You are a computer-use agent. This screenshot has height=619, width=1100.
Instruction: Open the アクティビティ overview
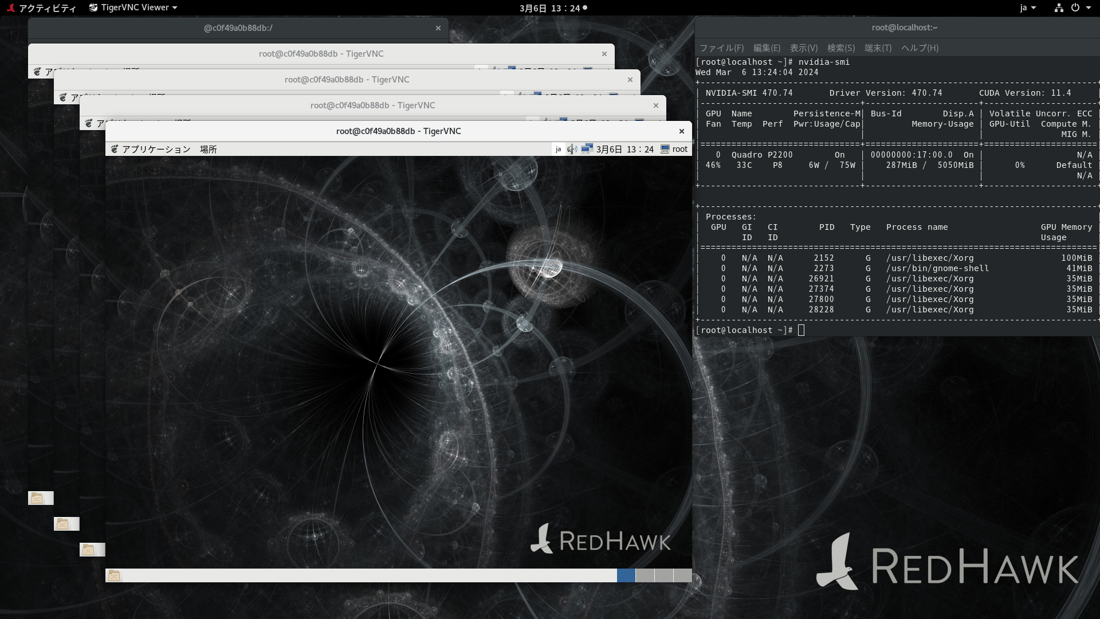[41, 8]
